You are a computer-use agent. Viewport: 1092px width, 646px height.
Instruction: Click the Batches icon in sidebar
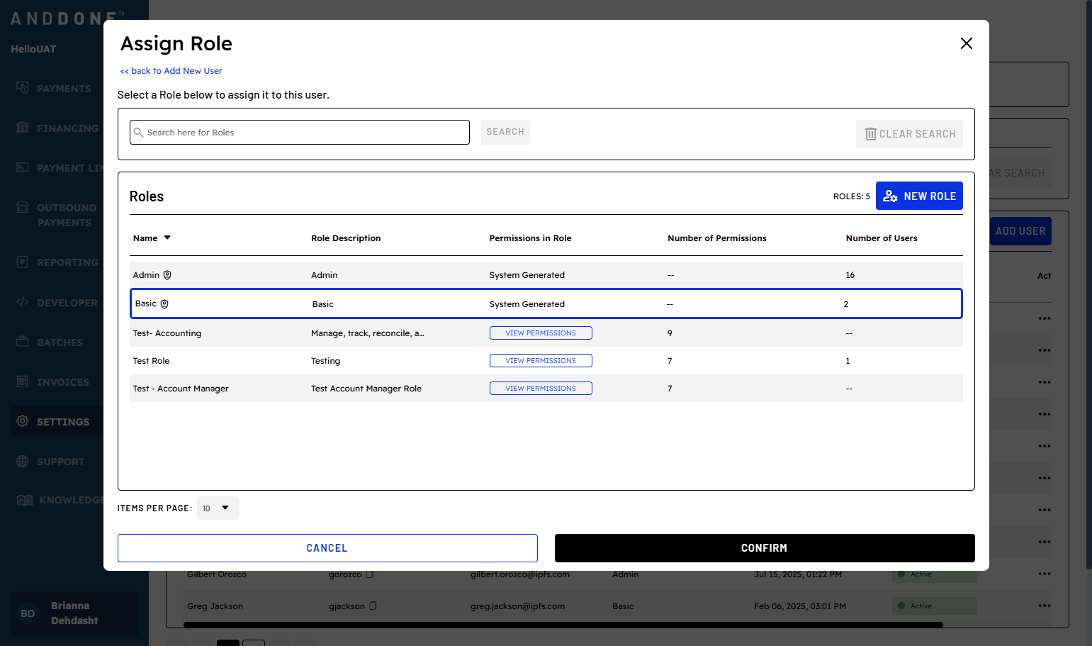[x=23, y=342]
